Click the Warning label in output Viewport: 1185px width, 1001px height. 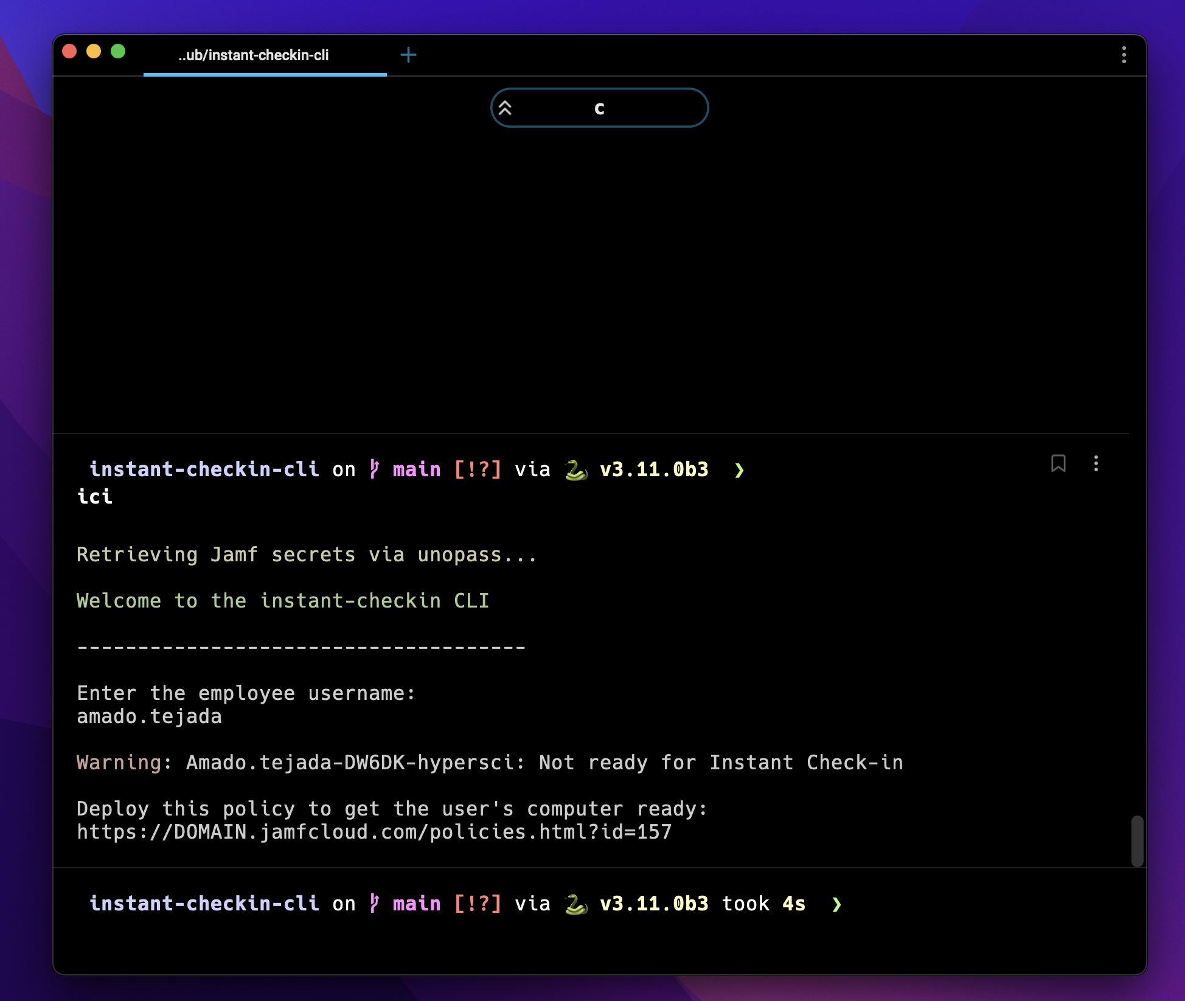coord(119,763)
